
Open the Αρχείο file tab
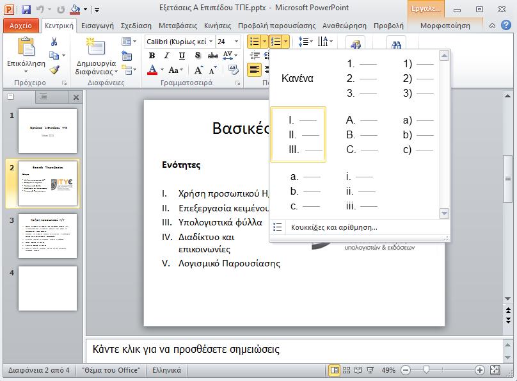click(x=20, y=26)
